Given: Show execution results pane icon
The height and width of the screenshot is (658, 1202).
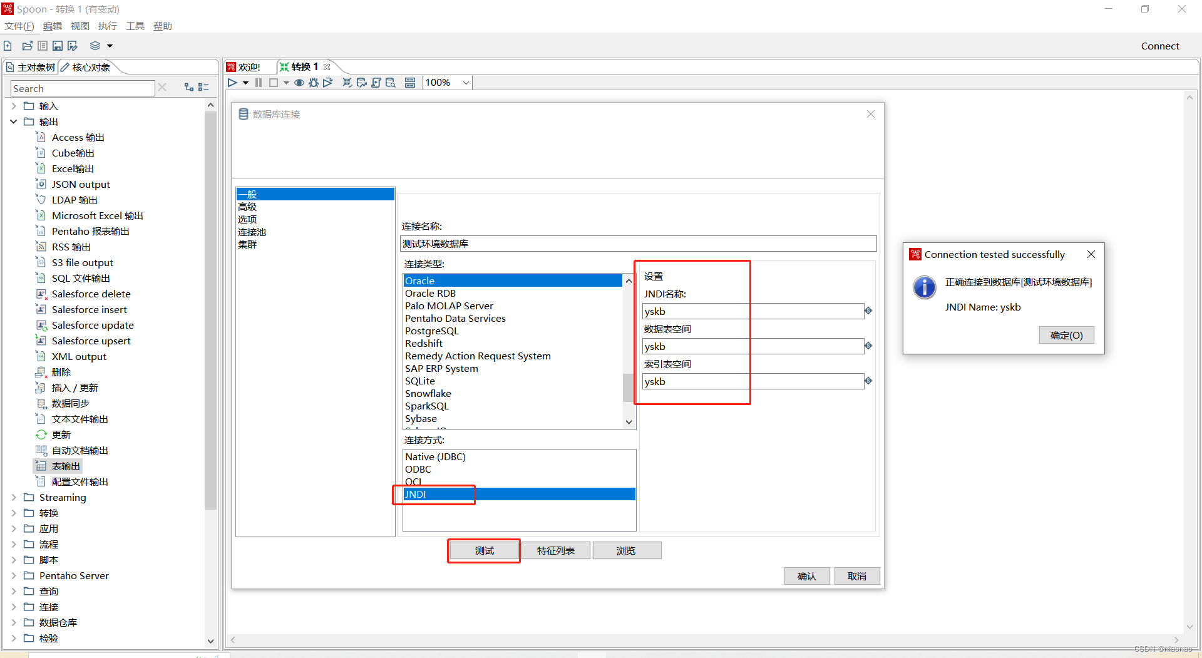Looking at the screenshot, I should click(410, 83).
